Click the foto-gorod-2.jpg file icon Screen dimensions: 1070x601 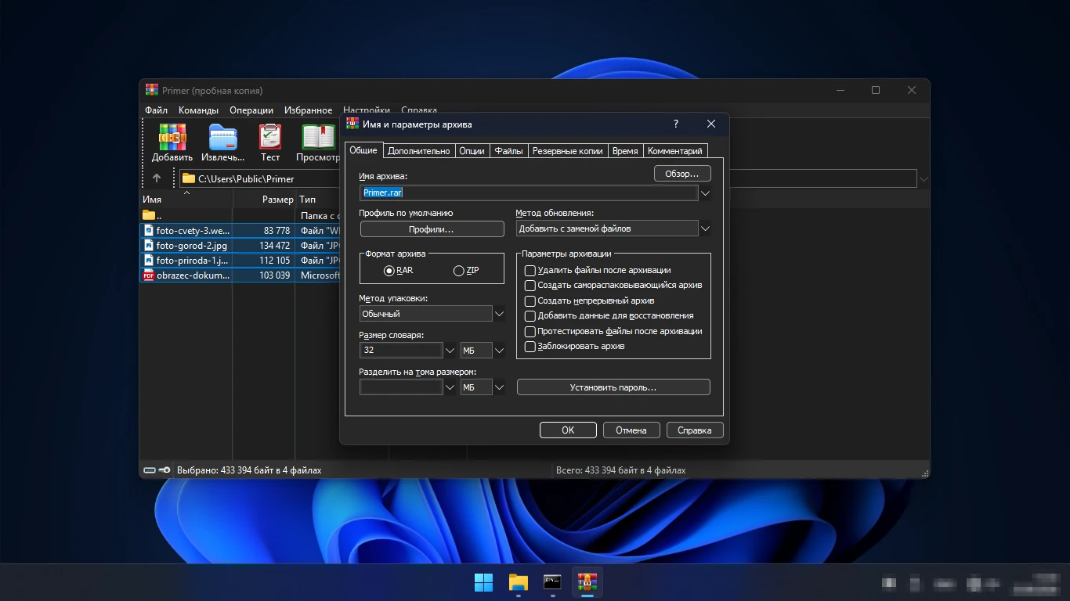point(149,246)
